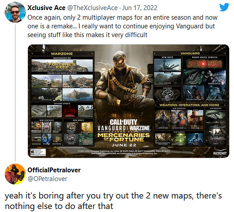Viewport: 234px width, 212px height.
Task: Click the @OPetralover handle
Action: click(x=47, y=179)
